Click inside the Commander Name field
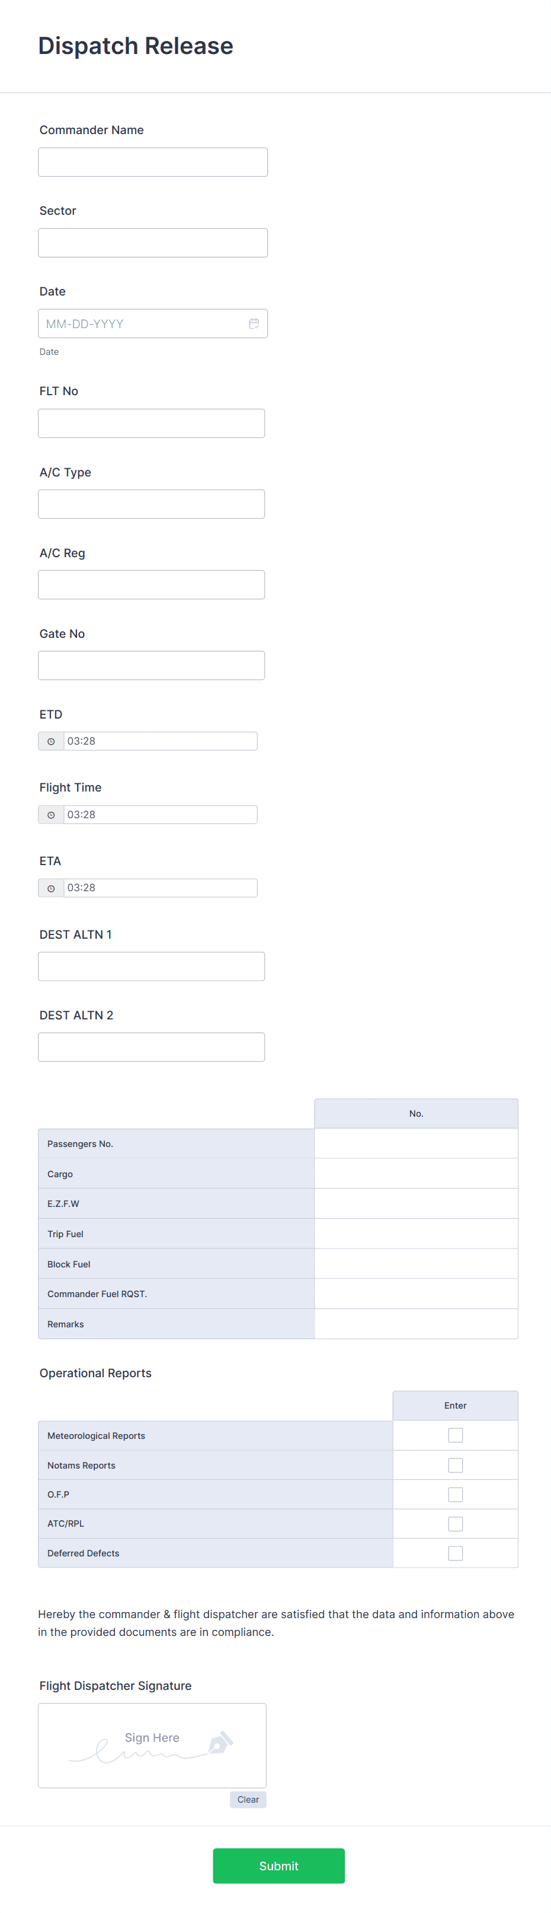 (x=153, y=162)
